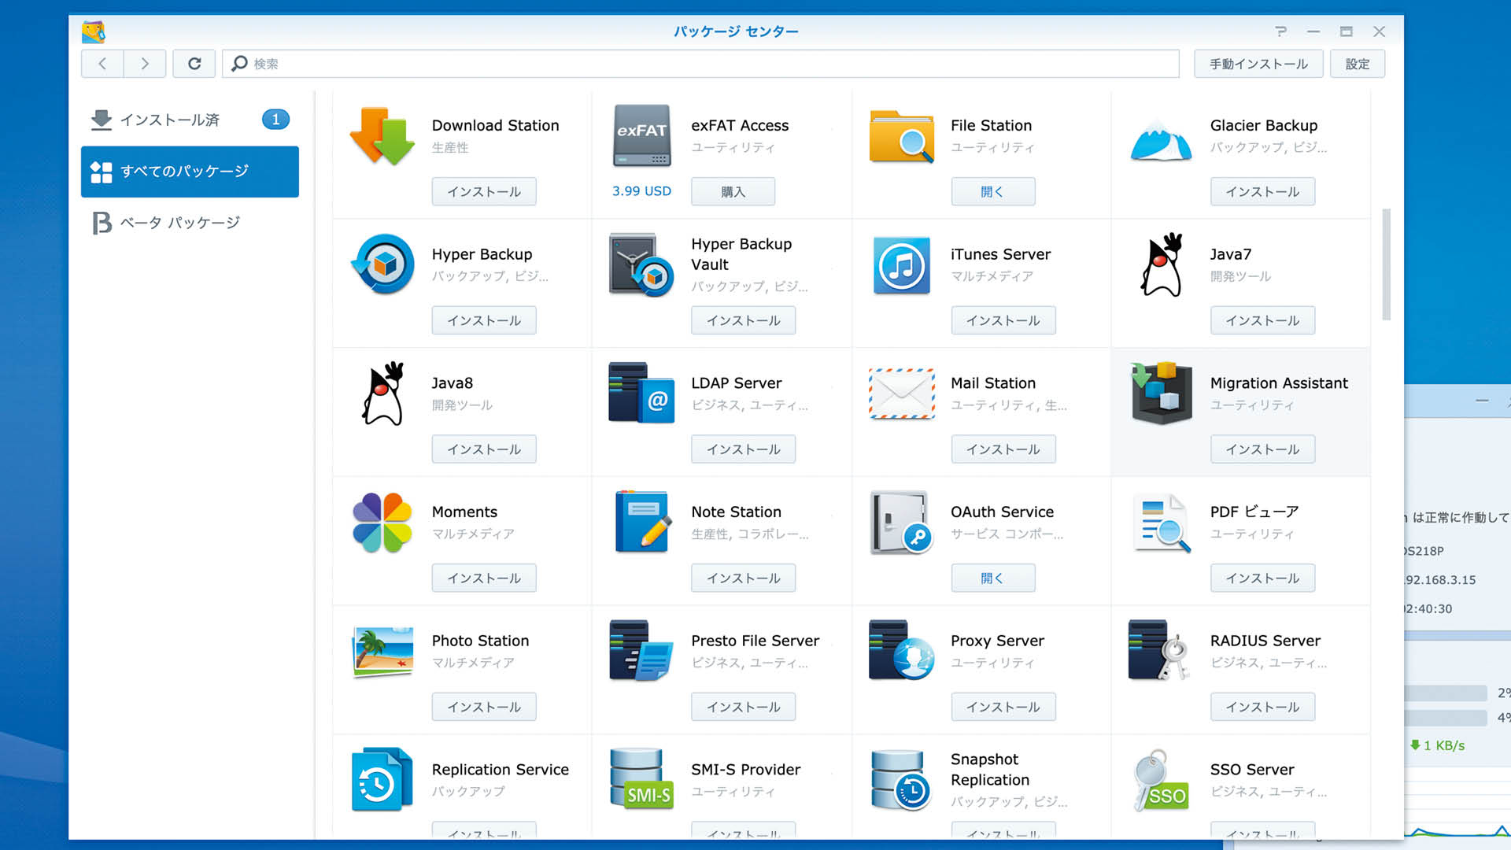This screenshot has width=1511, height=850.
Task: Go back with the left arrow button
Action: (x=102, y=64)
